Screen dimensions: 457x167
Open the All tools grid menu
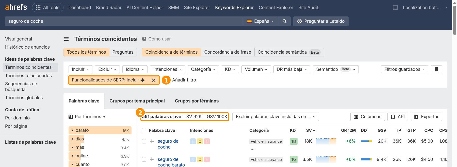click(x=48, y=8)
